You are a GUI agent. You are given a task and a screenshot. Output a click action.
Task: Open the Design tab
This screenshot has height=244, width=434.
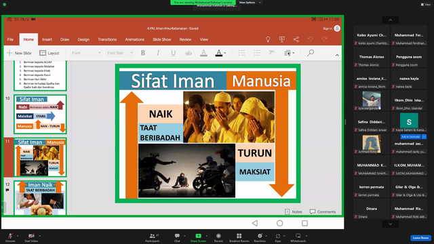pos(83,39)
